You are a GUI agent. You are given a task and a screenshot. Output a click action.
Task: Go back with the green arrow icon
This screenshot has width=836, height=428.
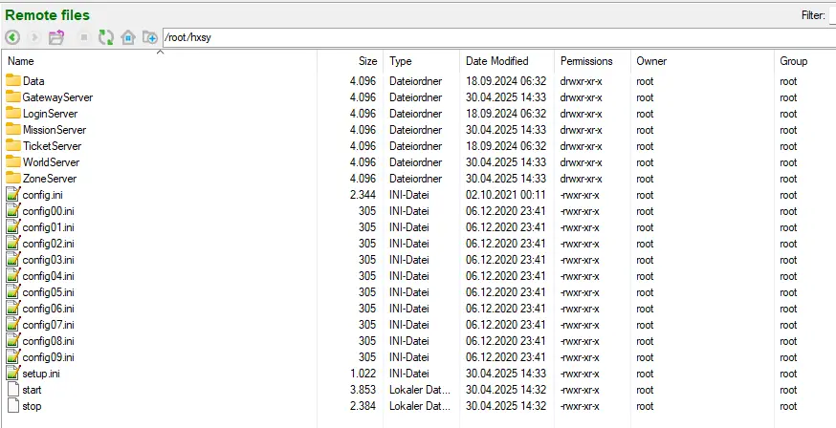(12, 37)
